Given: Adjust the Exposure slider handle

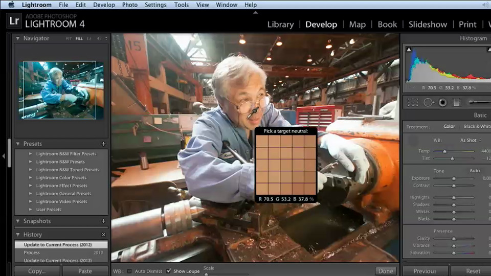Looking at the screenshot, I should pos(454,178).
